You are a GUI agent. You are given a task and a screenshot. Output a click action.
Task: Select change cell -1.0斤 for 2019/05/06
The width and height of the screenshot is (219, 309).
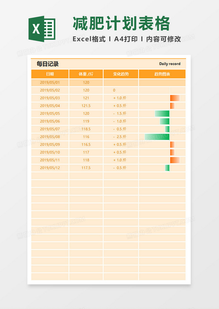point(121,121)
